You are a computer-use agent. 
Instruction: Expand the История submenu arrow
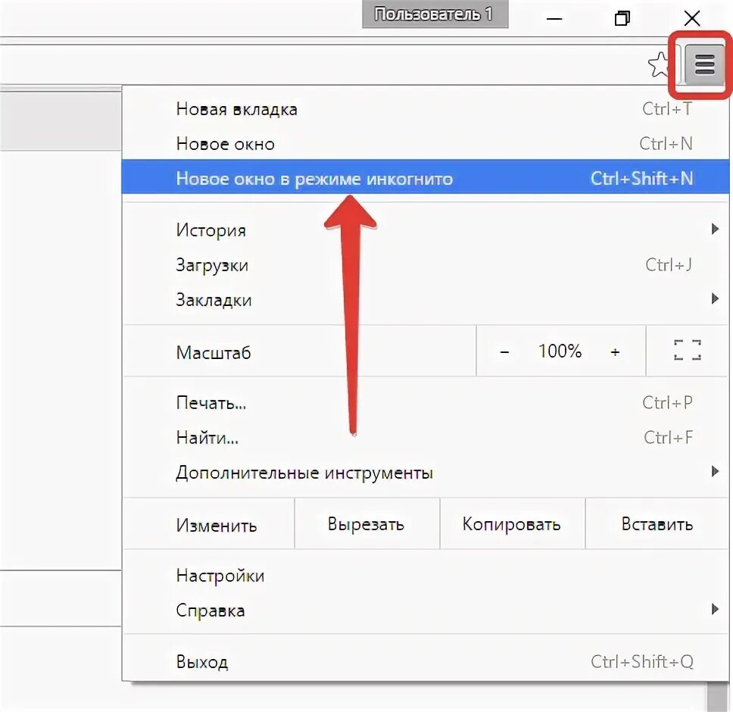click(x=715, y=229)
